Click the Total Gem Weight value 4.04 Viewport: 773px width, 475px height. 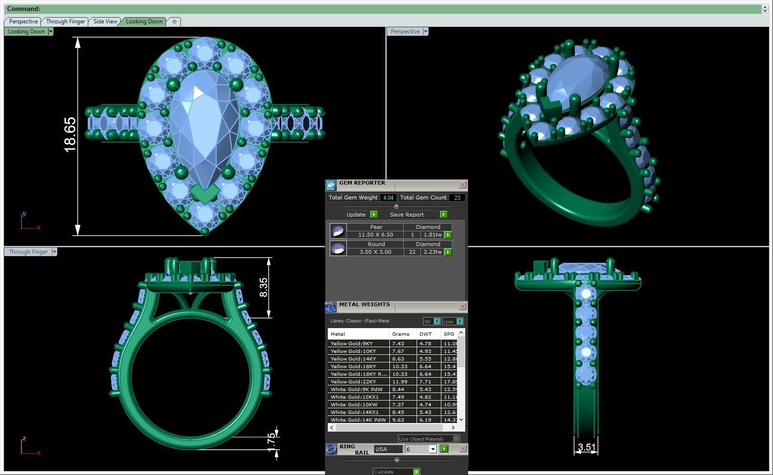pyautogui.click(x=388, y=197)
